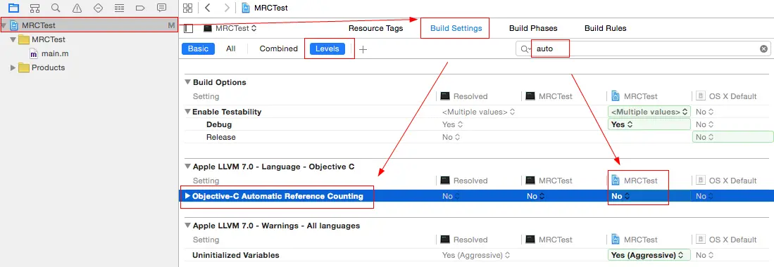The image size is (774, 267).
Task: Open the Build Phases tab
Action: coord(533,28)
